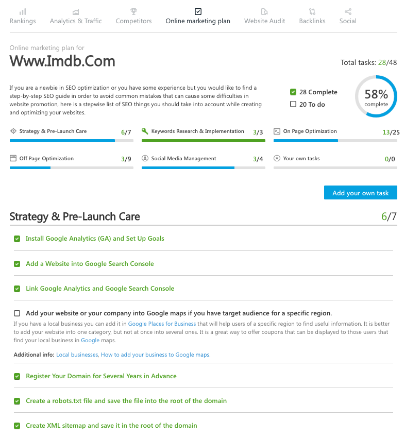Expand Link Google Analytics and Search Console
Image resolution: width=405 pixels, height=437 pixels.
tap(100, 289)
